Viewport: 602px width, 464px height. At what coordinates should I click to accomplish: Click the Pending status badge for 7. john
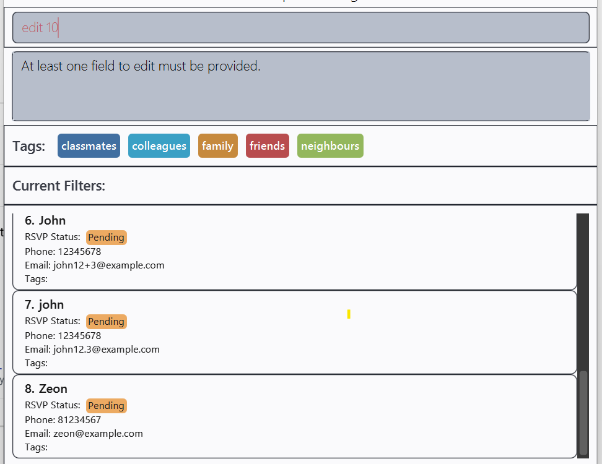pyautogui.click(x=107, y=321)
